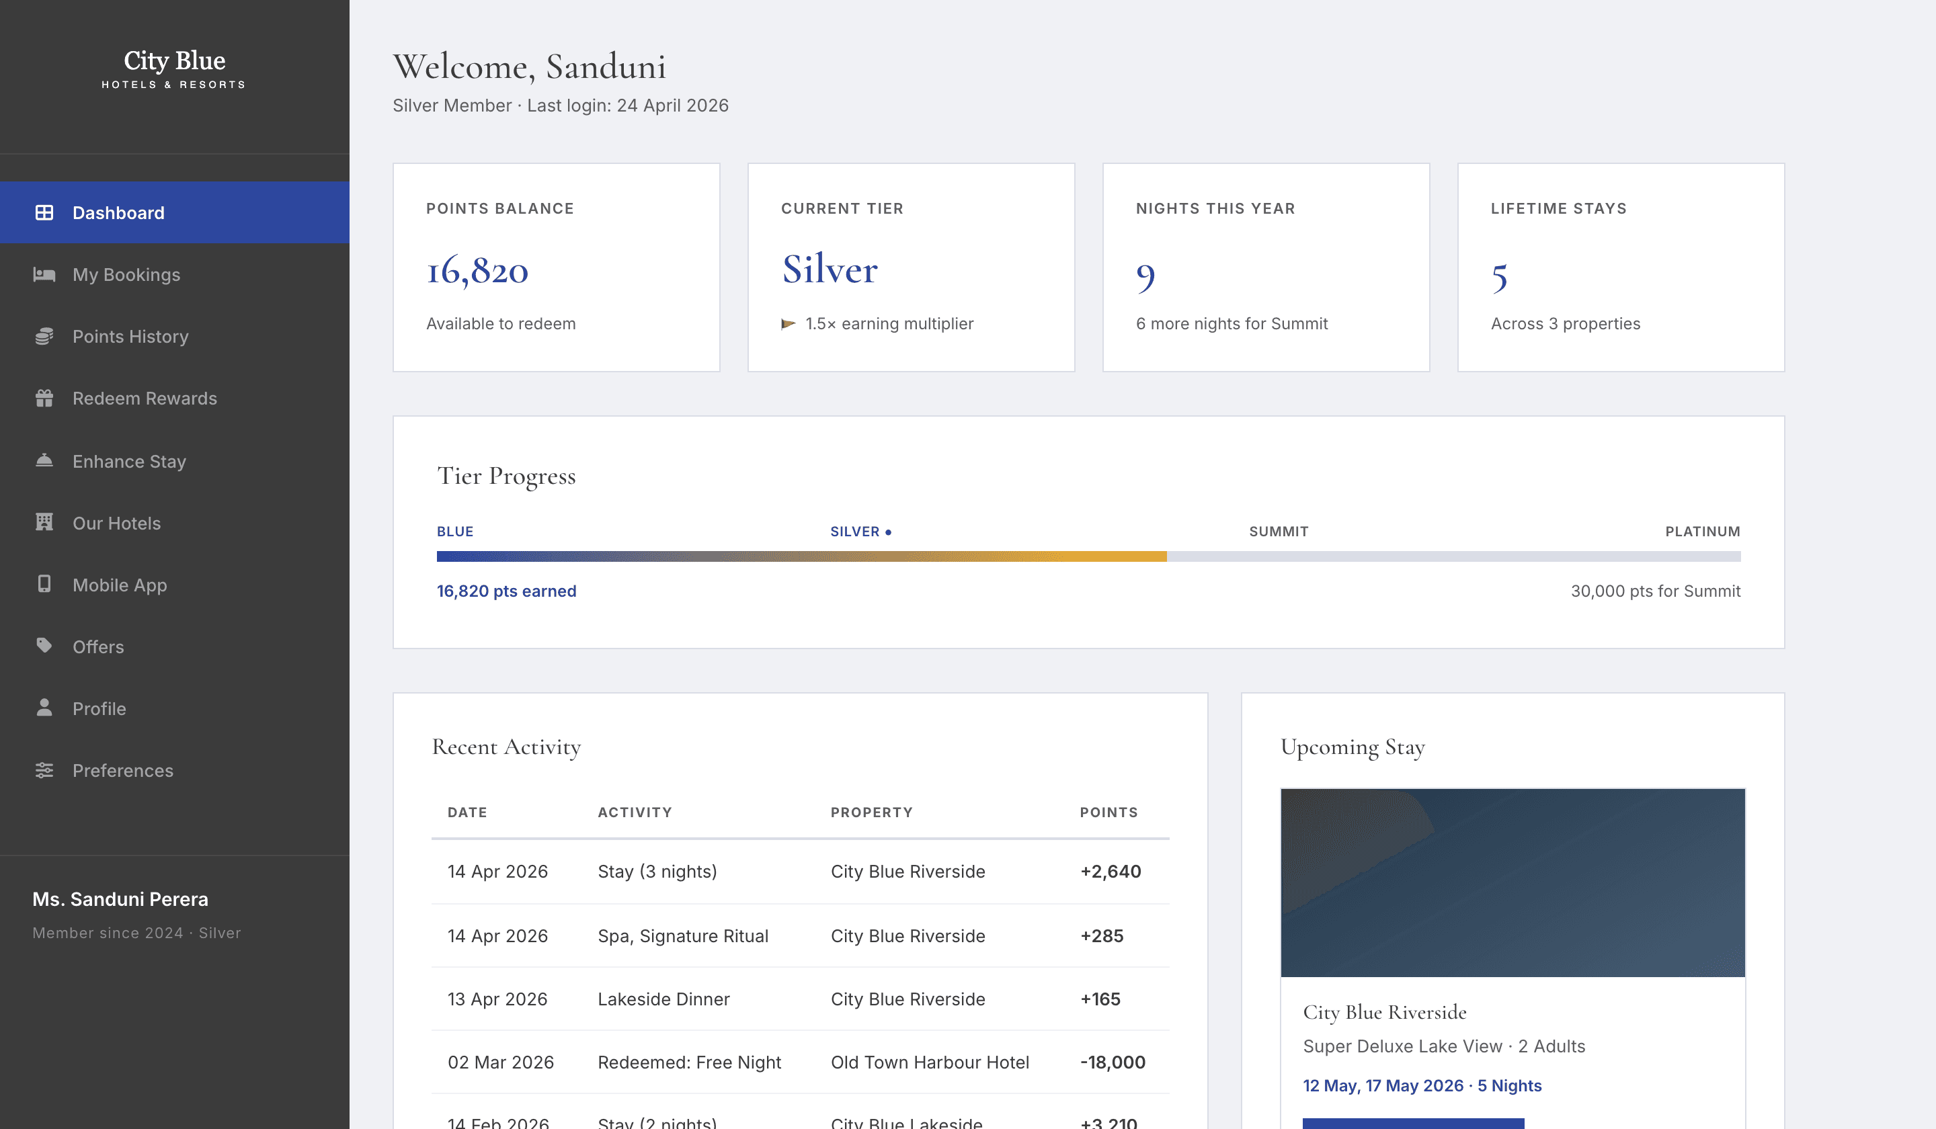
Task: Click the Redeem Rewards gift icon
Action: [44, 398]
